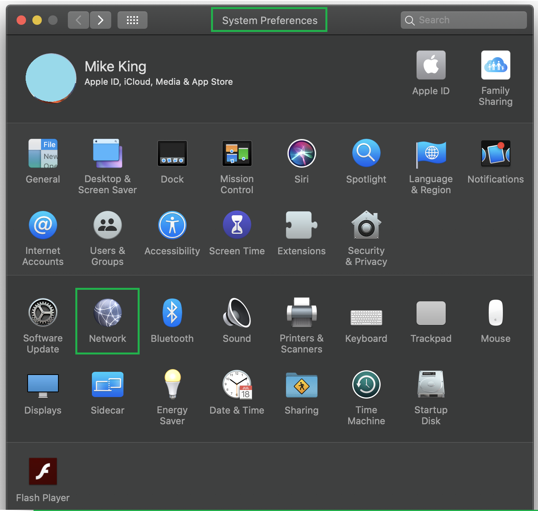This screenshot has height=511, width=538.
Task: Click the Mike King profile picture
Action: click(51, 78)
